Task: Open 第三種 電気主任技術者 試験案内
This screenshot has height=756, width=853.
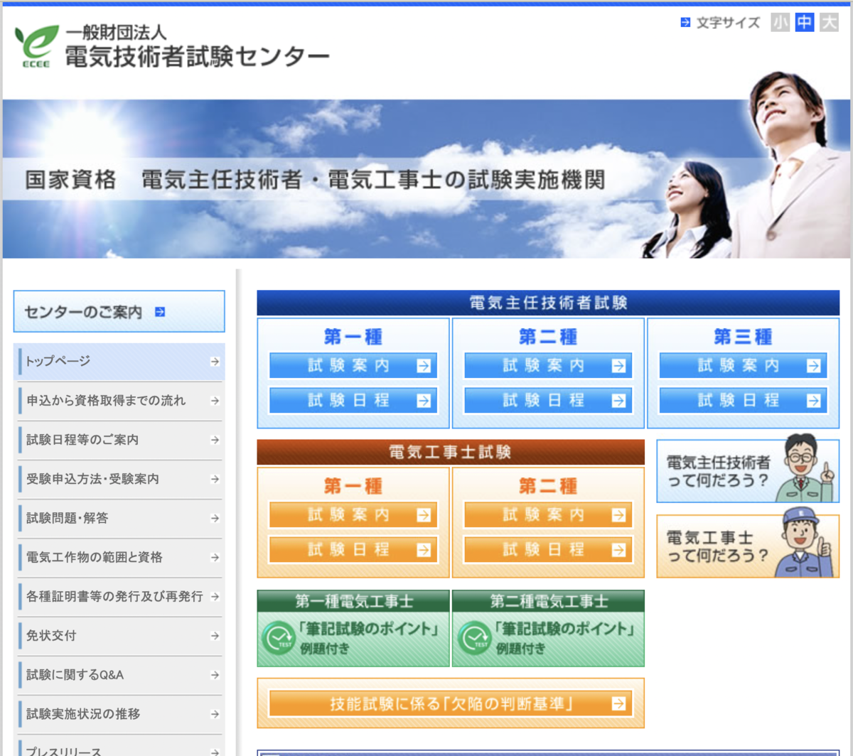Action: coord(743,365)
